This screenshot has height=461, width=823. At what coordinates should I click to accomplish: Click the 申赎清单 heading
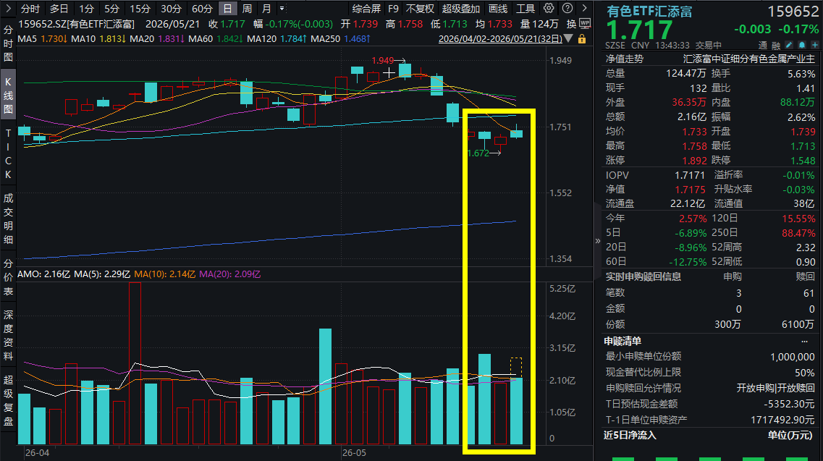(x=622, y=342)
